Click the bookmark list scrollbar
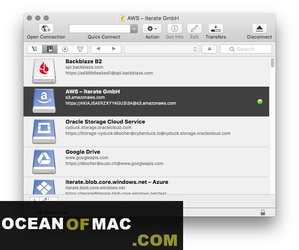 [x=273, y=62]
